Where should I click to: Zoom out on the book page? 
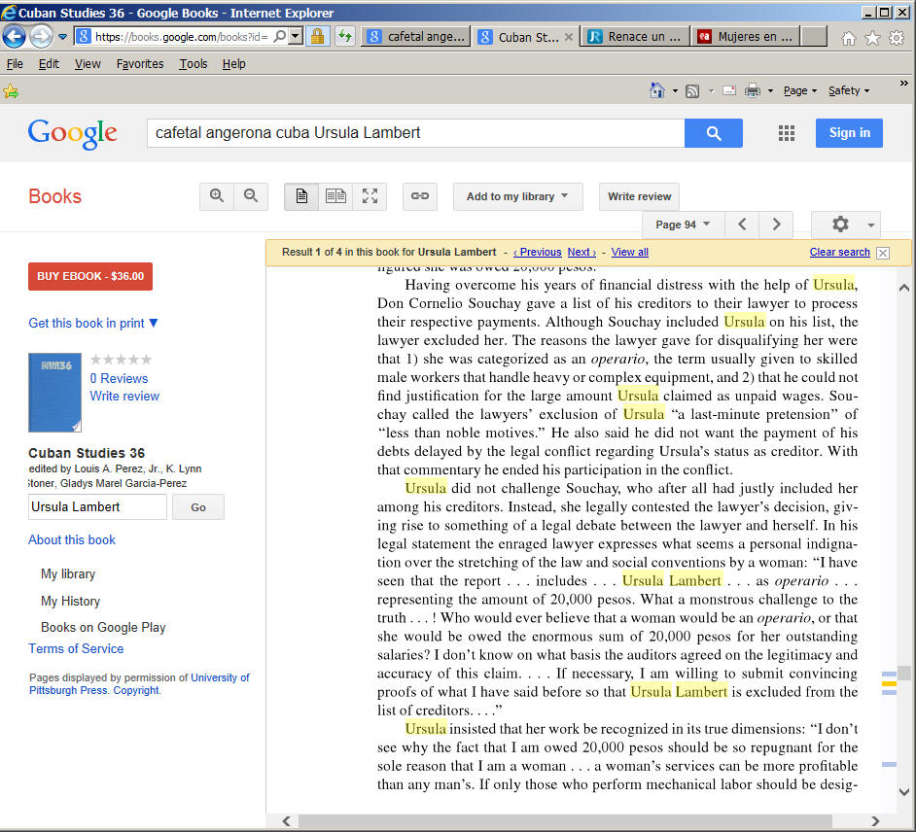click(x=251, y=196)
